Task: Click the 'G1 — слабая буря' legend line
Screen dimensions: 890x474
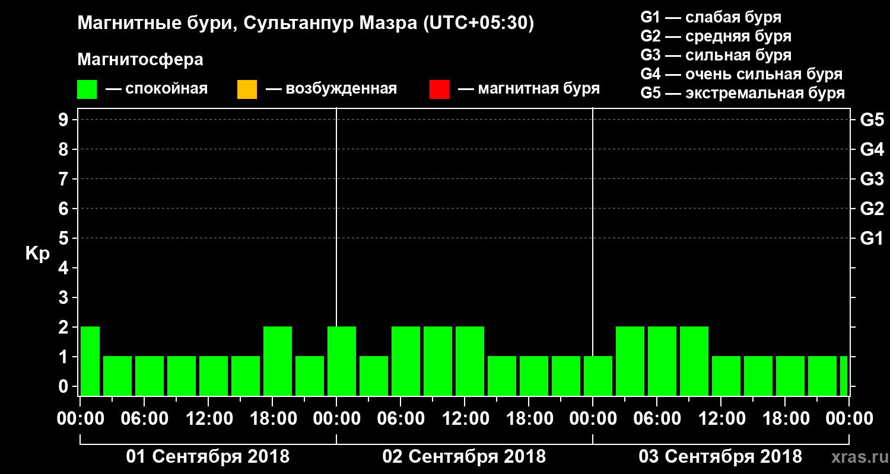Action: [711, 17]
